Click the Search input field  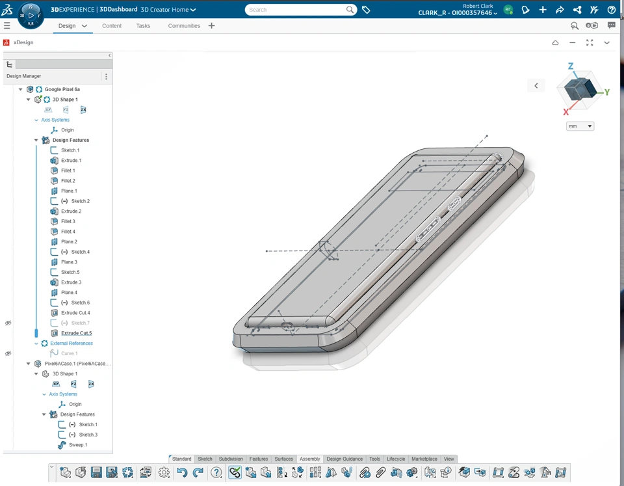[x=296, y=10]
